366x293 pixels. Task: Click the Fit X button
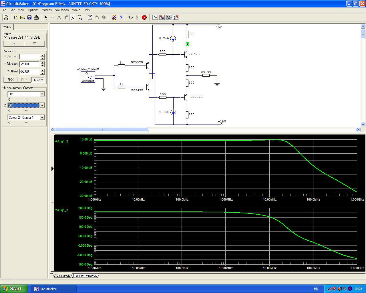(10, 80)
